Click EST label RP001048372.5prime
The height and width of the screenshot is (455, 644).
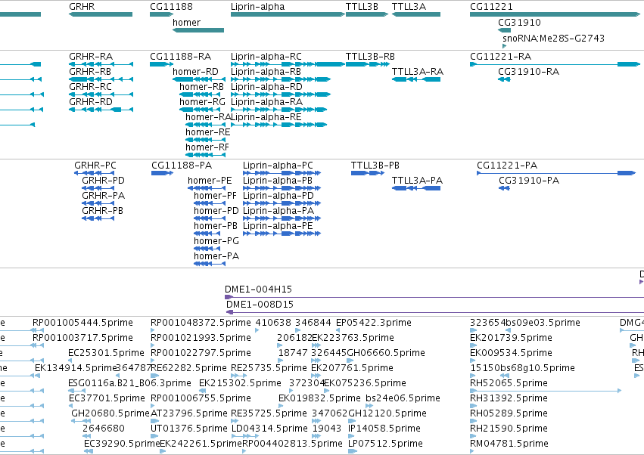pyautogui.click(x=201, y=323)
